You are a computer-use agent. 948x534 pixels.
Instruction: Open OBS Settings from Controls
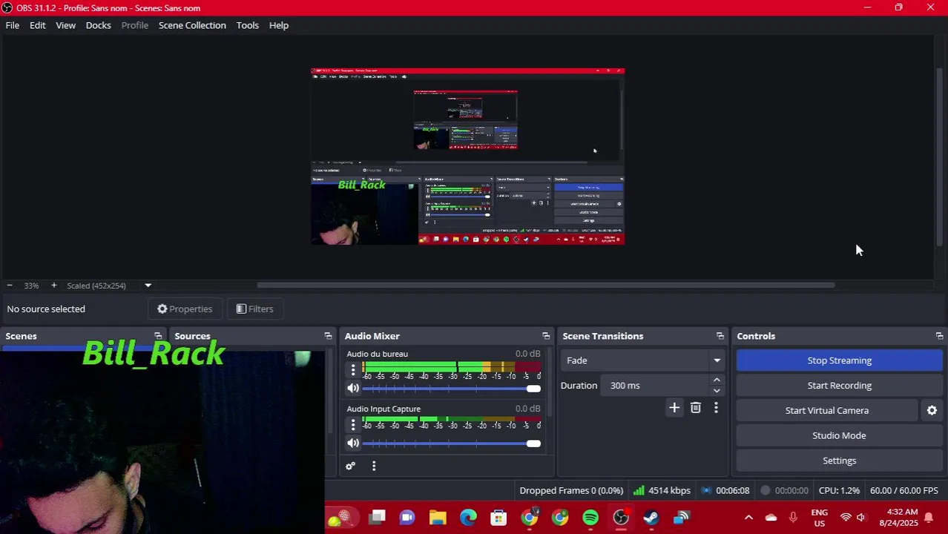pyautogui.click(x=839, y=461)
